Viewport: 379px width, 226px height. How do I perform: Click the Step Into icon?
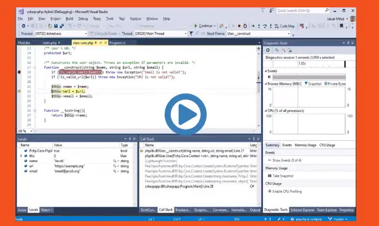click(x=259, y=26)
